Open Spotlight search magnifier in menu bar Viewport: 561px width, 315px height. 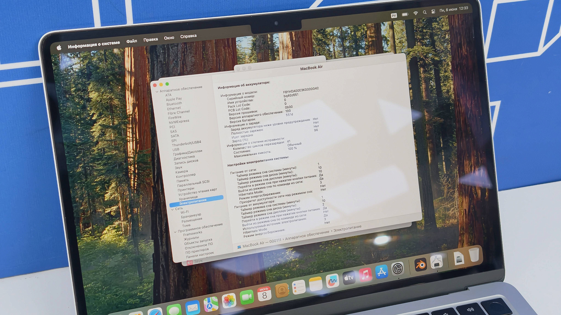point(424,12)
